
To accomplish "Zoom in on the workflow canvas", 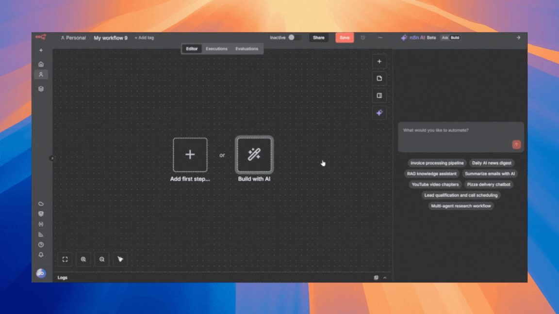I will (83, 259).
